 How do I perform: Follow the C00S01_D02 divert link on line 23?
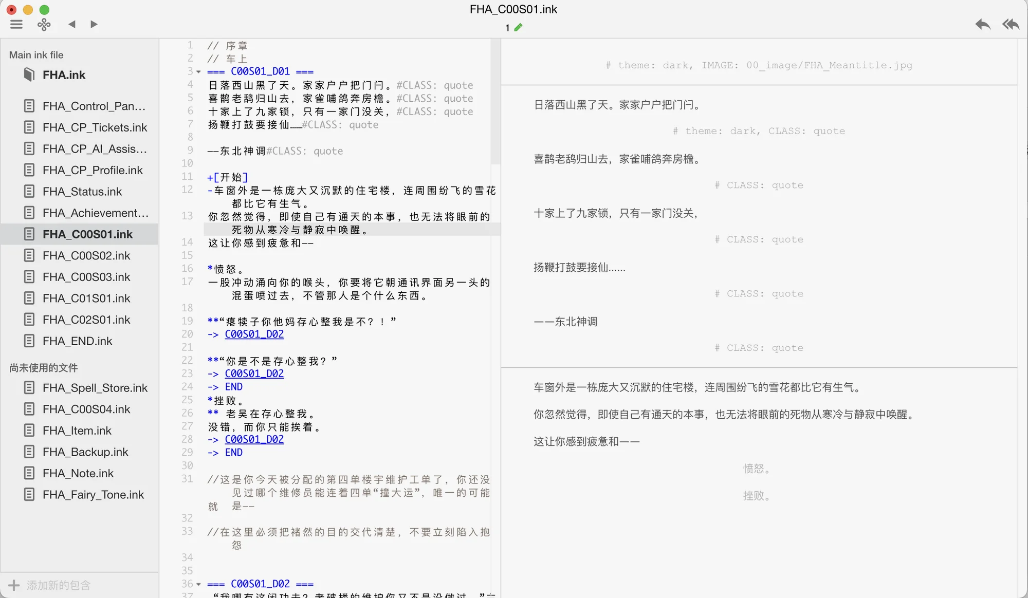(x=254, y=373)
